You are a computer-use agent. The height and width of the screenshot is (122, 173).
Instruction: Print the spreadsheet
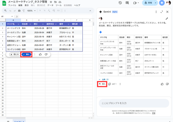click(19, 11)
